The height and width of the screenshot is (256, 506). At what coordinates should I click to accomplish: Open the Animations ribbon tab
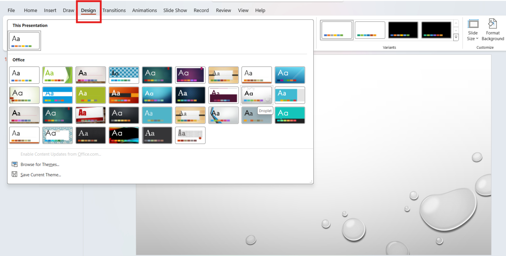point(144,10)
